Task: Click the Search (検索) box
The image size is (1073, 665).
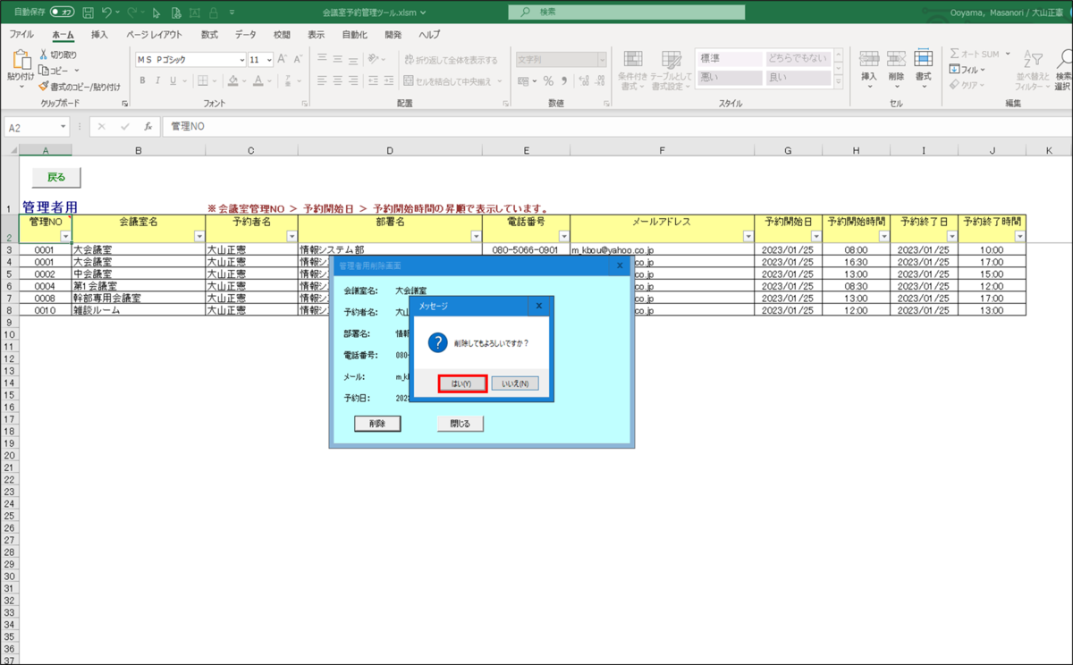Action: coord(626,13)
